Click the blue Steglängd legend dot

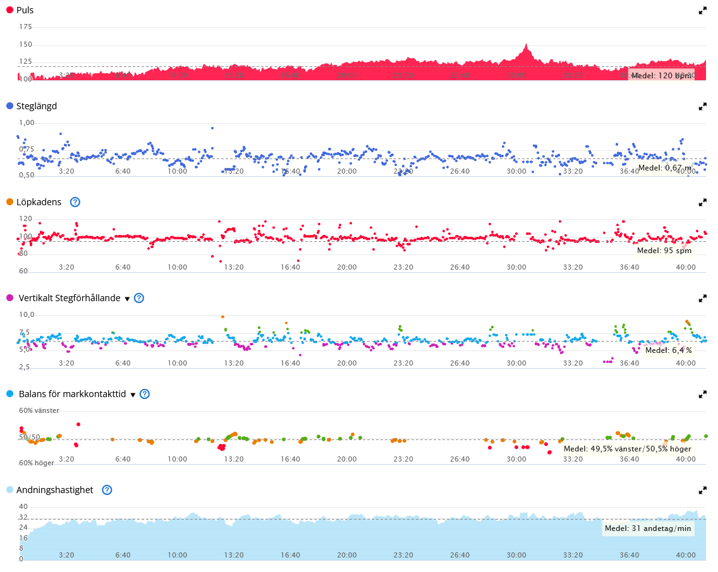pyautogui.click(x=9, y=106)
